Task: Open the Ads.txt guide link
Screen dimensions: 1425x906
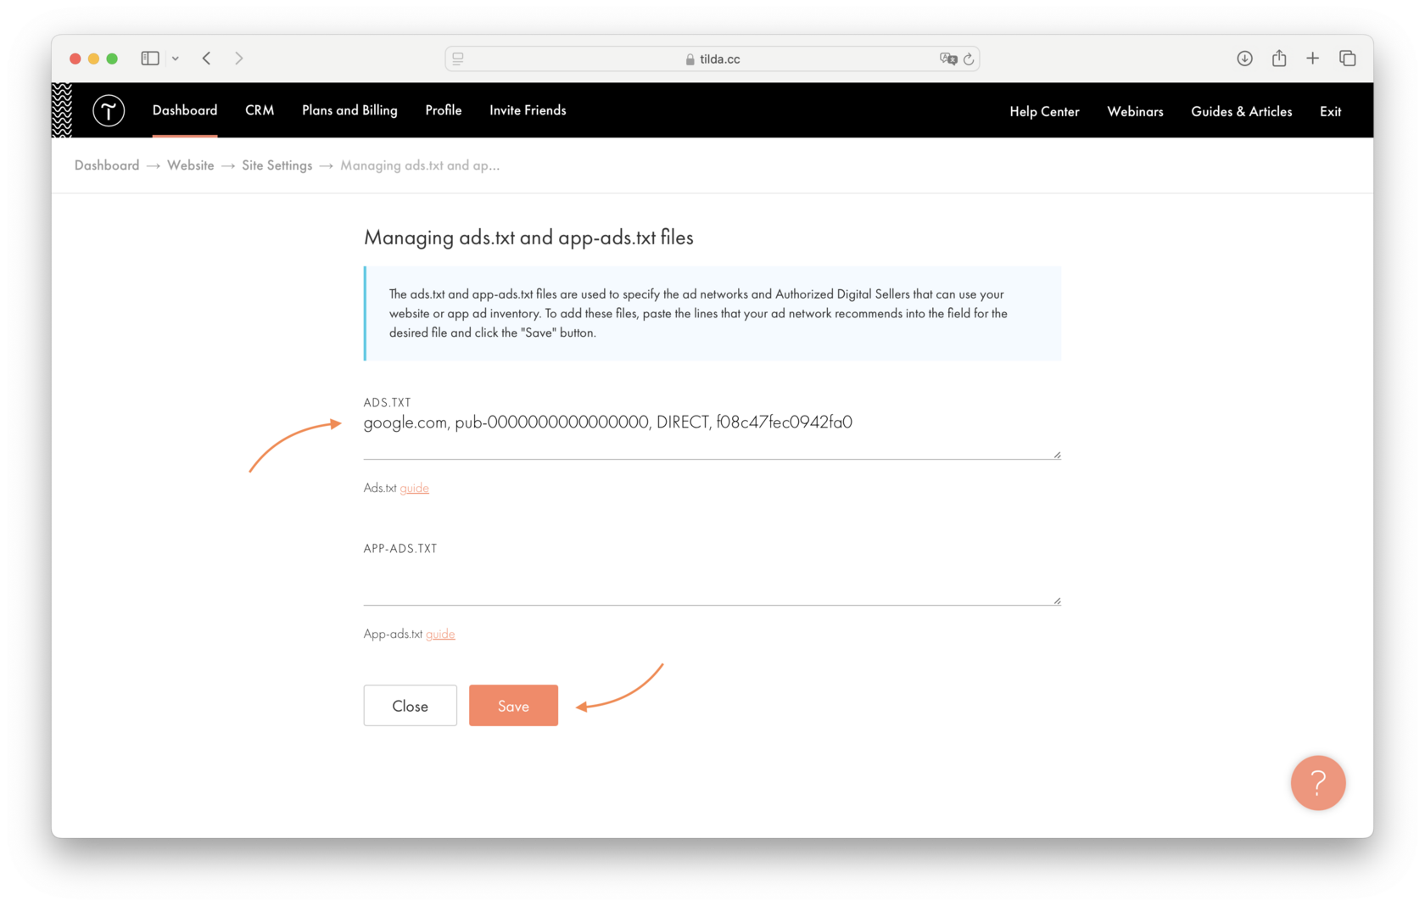Action: (x=415, y=488)
